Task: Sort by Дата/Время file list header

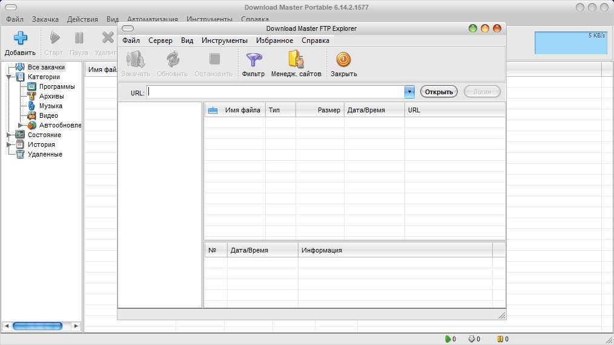Action: pos(374,110)
